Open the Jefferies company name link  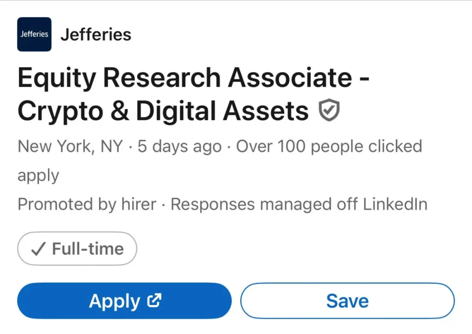tap(96, 34)
